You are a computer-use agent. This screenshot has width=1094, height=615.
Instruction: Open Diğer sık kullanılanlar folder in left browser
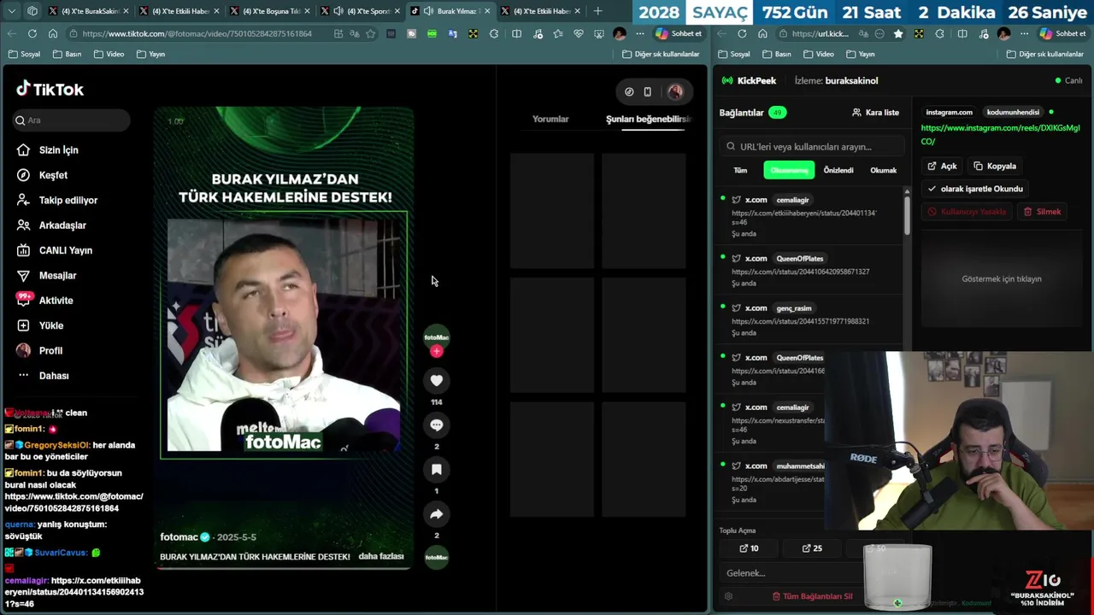point(661,54)
